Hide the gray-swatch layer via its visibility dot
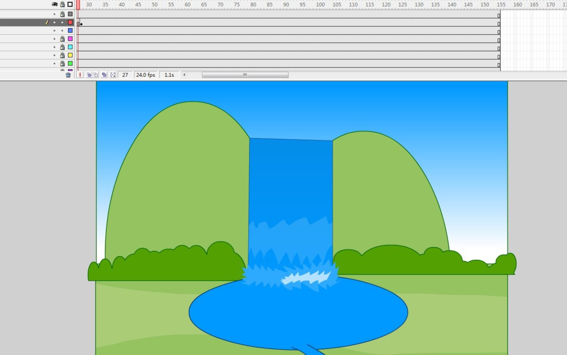567x355 pixels. (x=54, y=14)
